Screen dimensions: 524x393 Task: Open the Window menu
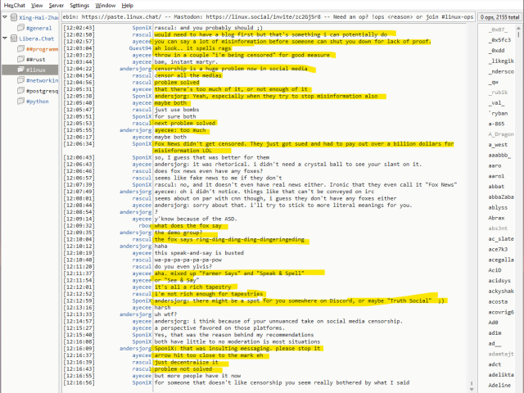(x=106, y=6)
